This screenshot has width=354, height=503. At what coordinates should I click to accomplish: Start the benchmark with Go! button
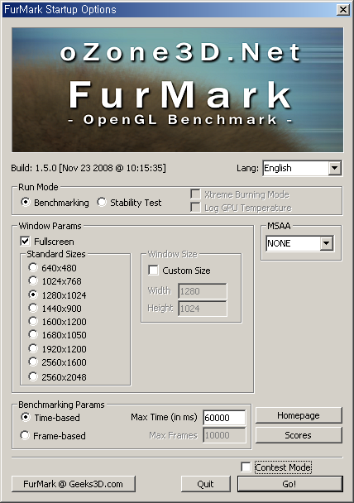(x=289, y=484)
